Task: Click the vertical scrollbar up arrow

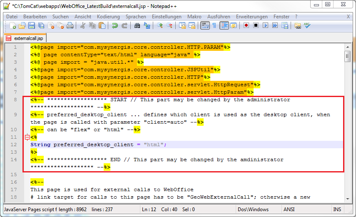Action: click(347, 47)
